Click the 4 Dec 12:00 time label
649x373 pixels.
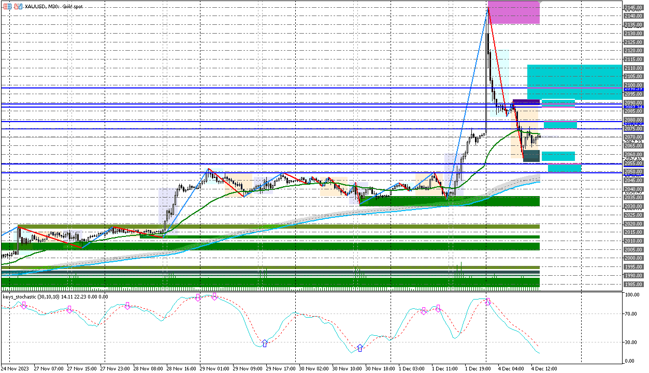[x=544, y=369]
